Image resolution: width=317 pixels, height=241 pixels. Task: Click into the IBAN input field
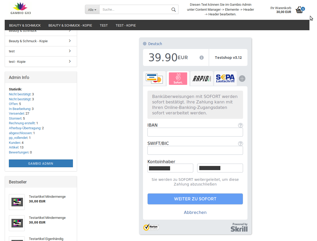[x=195, y=132]
